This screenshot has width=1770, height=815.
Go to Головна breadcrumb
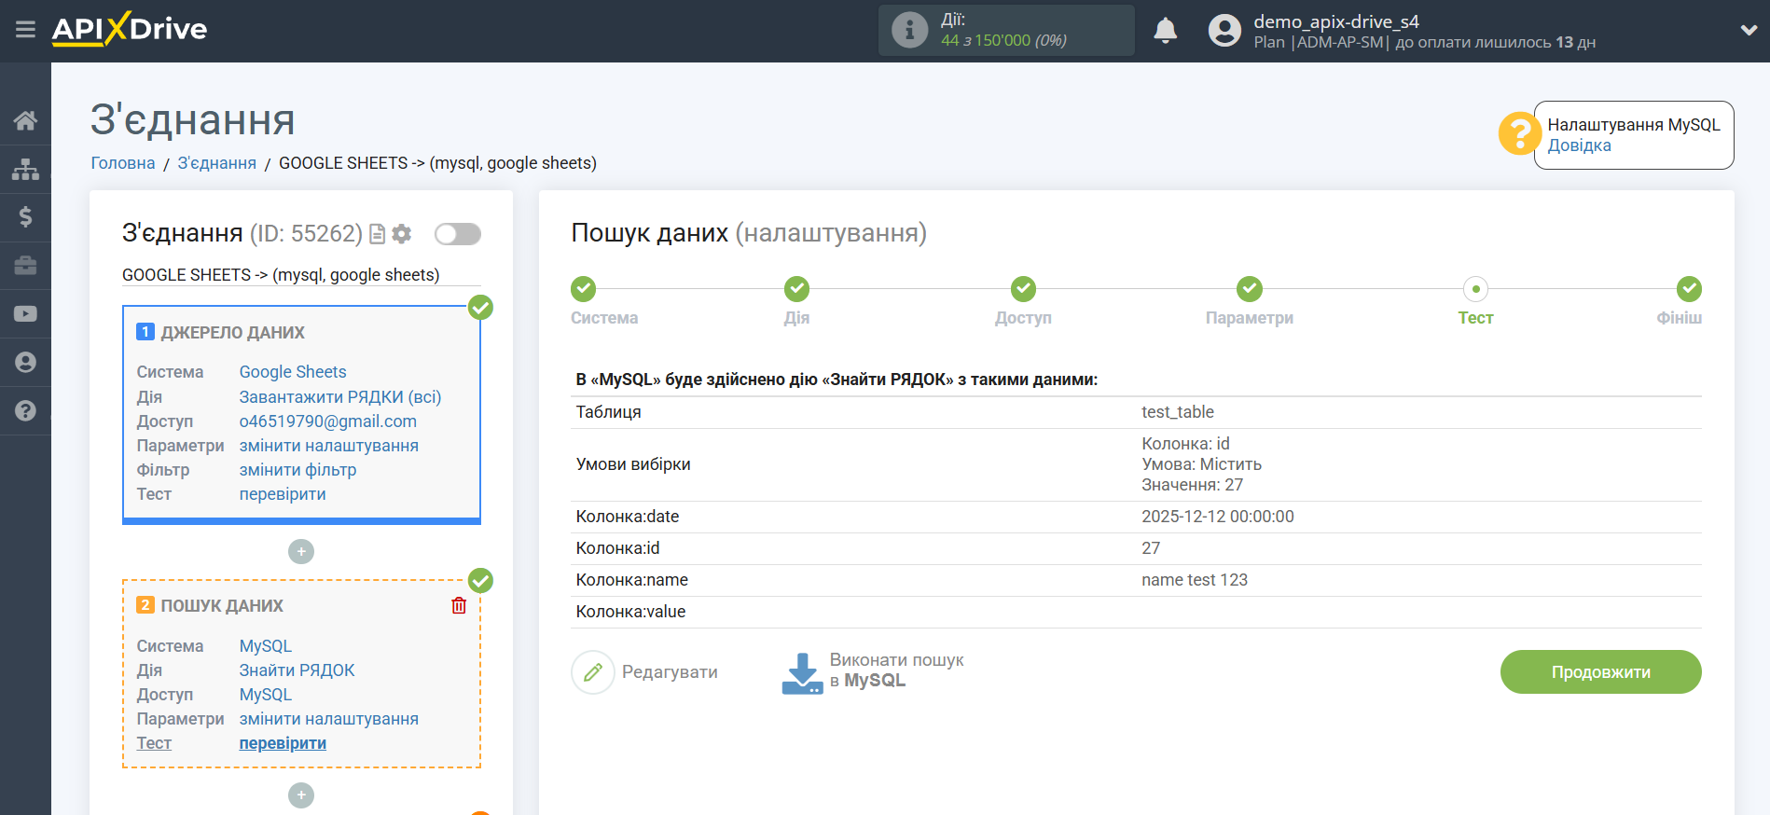[x=123, y=163]
